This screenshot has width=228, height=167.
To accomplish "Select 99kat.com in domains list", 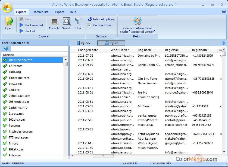I will point(33,149).
